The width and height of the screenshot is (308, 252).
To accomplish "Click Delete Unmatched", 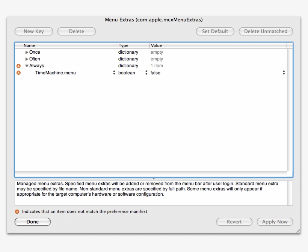I will pyautogui.click(x=266, y=32).
